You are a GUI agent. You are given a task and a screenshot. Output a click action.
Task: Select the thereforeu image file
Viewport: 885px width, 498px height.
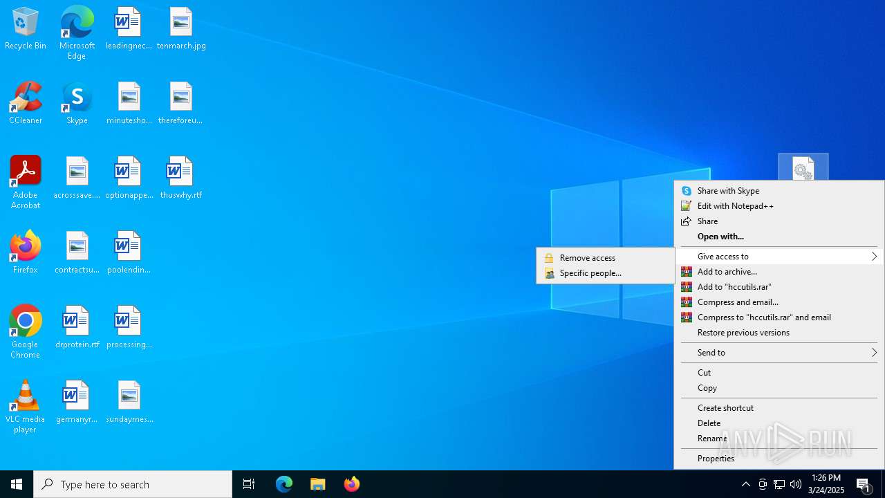(180, 104)
